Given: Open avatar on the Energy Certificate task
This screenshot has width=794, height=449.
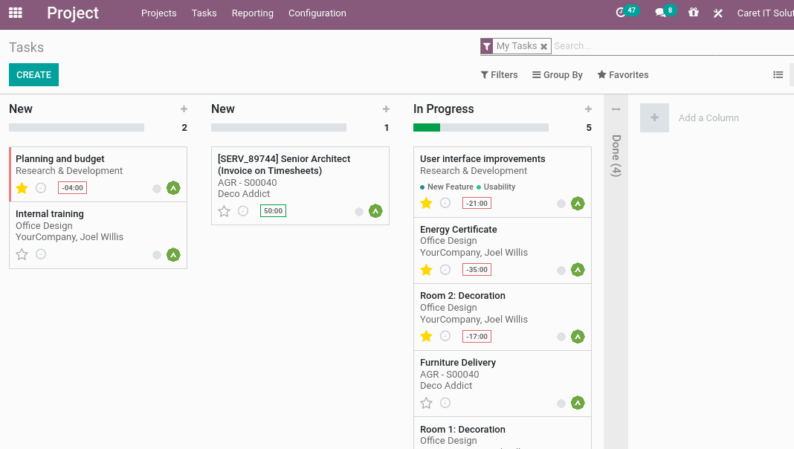Looking at the screenshot, I should click(578, 270).
